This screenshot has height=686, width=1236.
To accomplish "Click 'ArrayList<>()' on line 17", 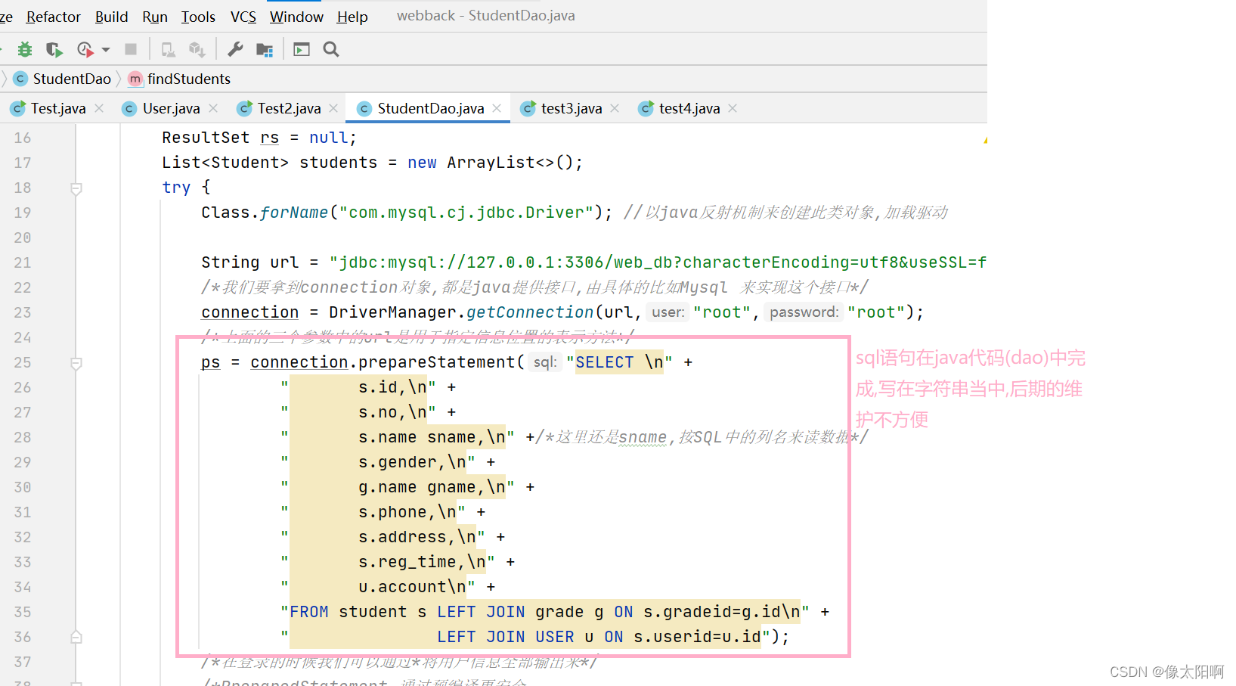I will click(x=510, y=163).
